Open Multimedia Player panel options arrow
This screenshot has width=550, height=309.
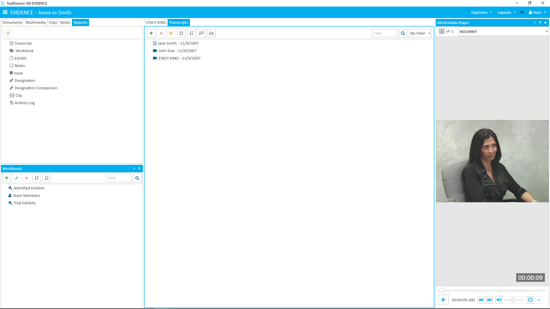[x=535, y=23]
